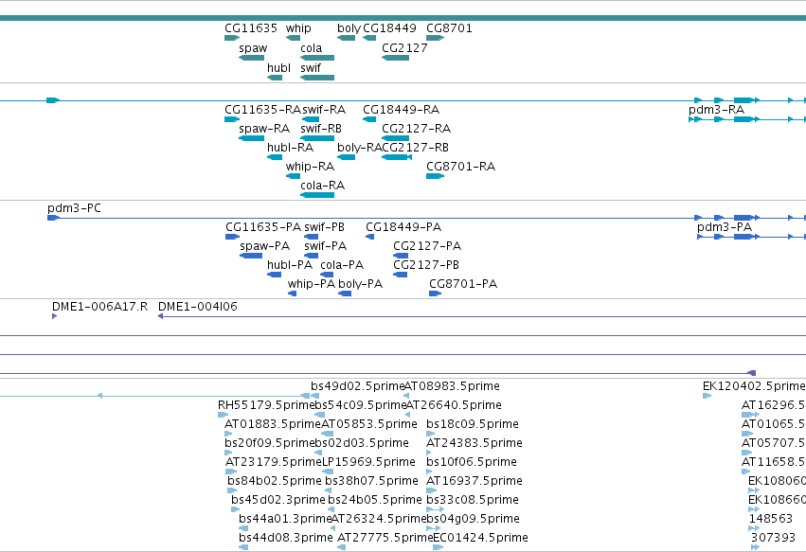Open the spaw gene feature
Viewport: 806px width, 552px height.
click(251, 58)
